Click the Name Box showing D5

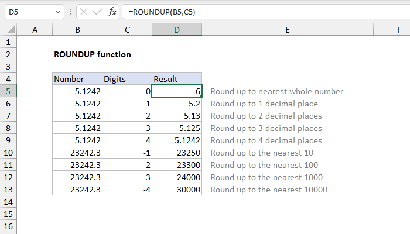click(35, 12)
